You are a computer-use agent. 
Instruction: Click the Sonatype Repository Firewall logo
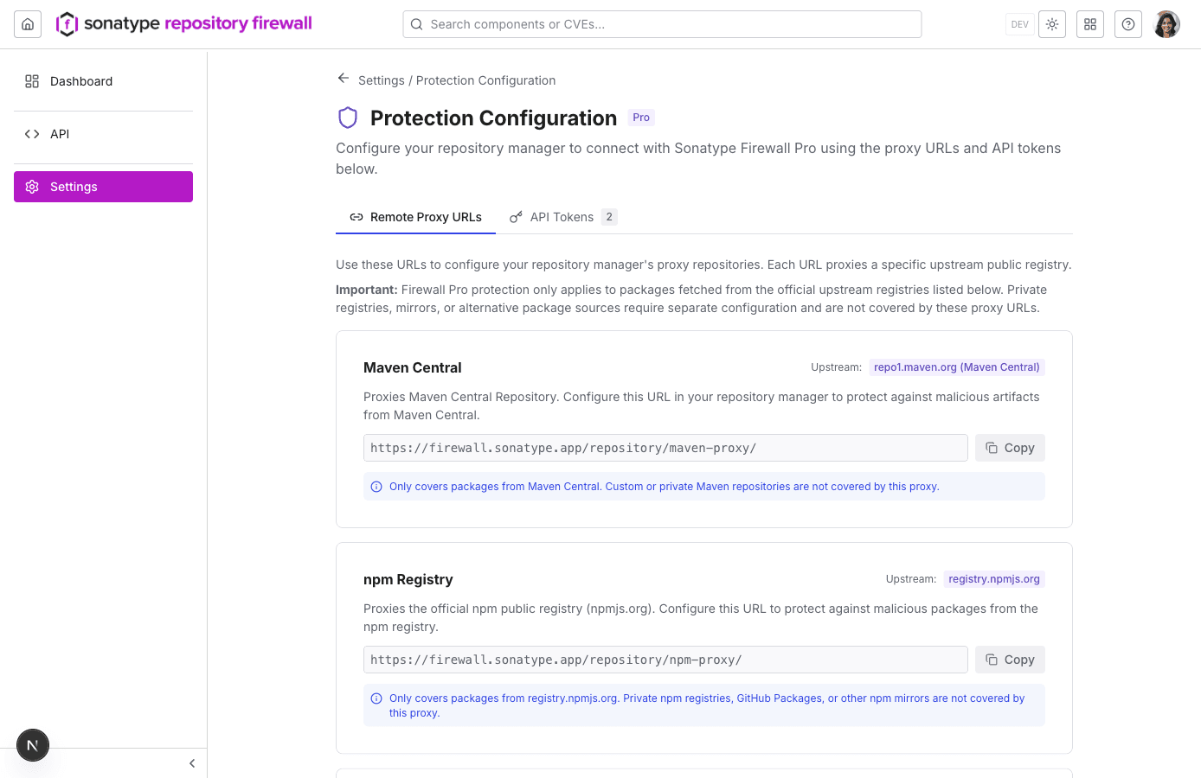tap(183, 23)
